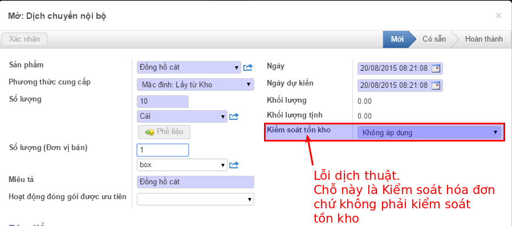512x226 pixels.
Task: Focus the Miêu tả description field
Action: tap(195, 182)
